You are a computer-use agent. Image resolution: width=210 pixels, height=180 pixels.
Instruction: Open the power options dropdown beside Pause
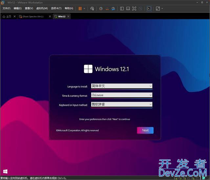84,9
